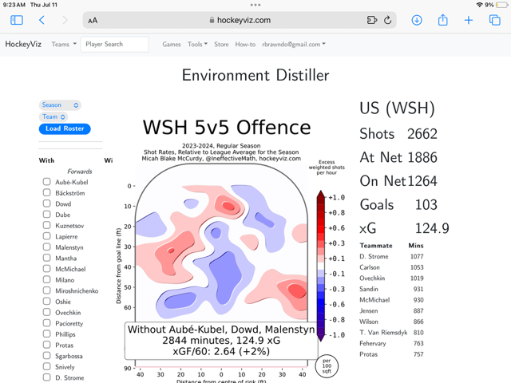Image resolution: width=511 pixels, height=383 pixels.
Task: Open the extensions icon in address bar
Action: pyautogui.click(x=372, y=20)
